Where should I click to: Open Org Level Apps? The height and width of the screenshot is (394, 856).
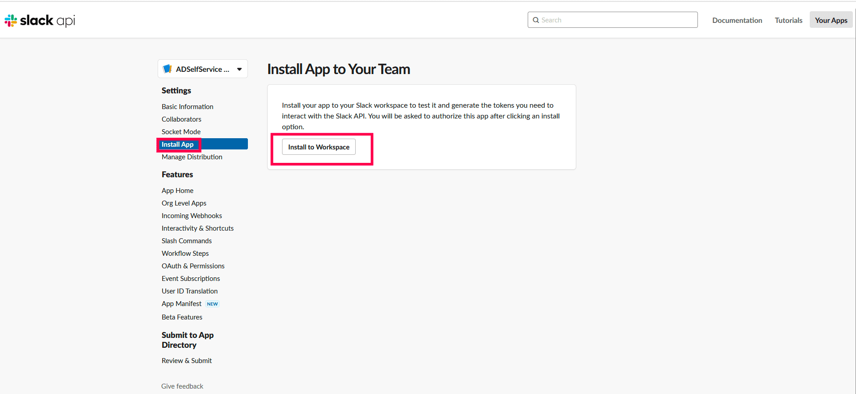[x=184, y=203]
